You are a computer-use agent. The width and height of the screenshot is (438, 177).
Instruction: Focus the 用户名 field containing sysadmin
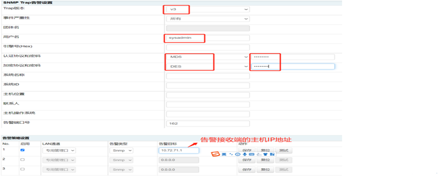(208, 38)
